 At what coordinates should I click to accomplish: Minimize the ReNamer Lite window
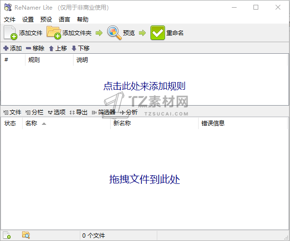[x=234, y=7]
